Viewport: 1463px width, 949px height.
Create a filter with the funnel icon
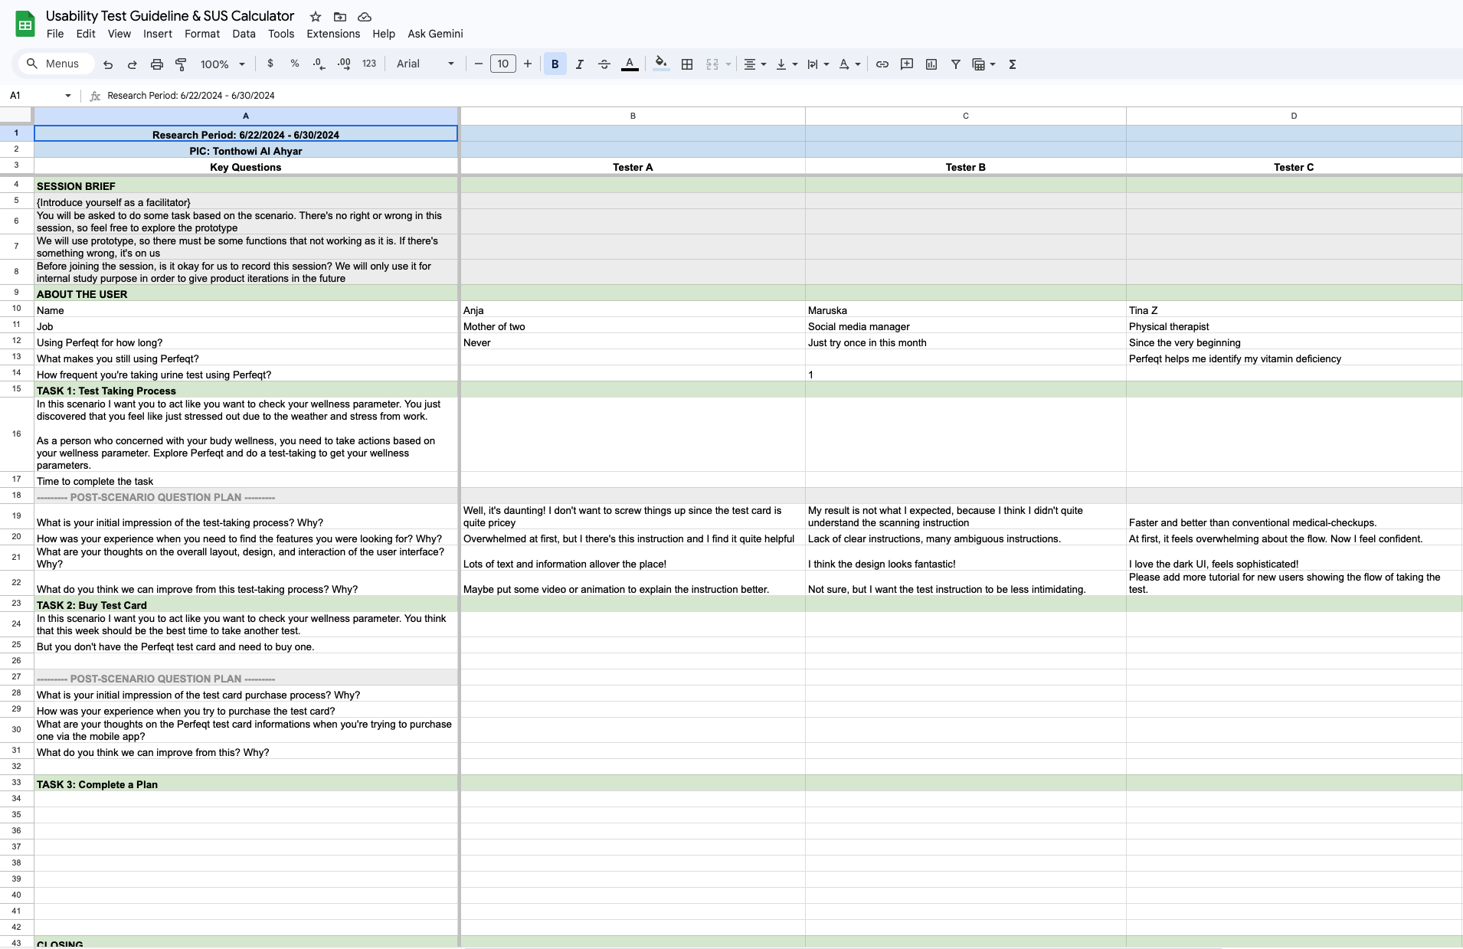point(956,64)
